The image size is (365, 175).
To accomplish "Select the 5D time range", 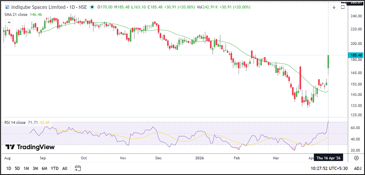I will (17, 168).
